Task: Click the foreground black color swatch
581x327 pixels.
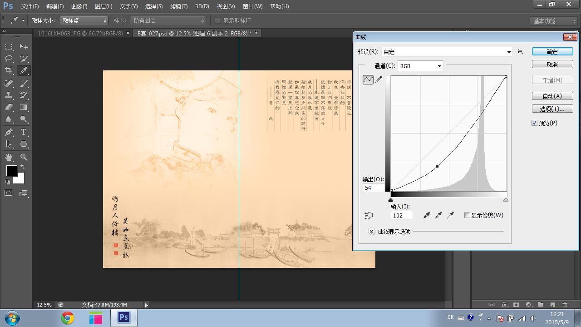Action: [x=12, y=171]
